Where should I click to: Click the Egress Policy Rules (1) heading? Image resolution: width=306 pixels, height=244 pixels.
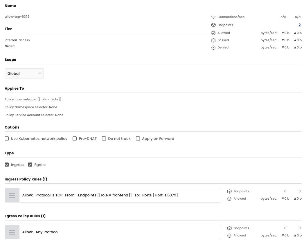pyautogui.click(x=25, y=216)
